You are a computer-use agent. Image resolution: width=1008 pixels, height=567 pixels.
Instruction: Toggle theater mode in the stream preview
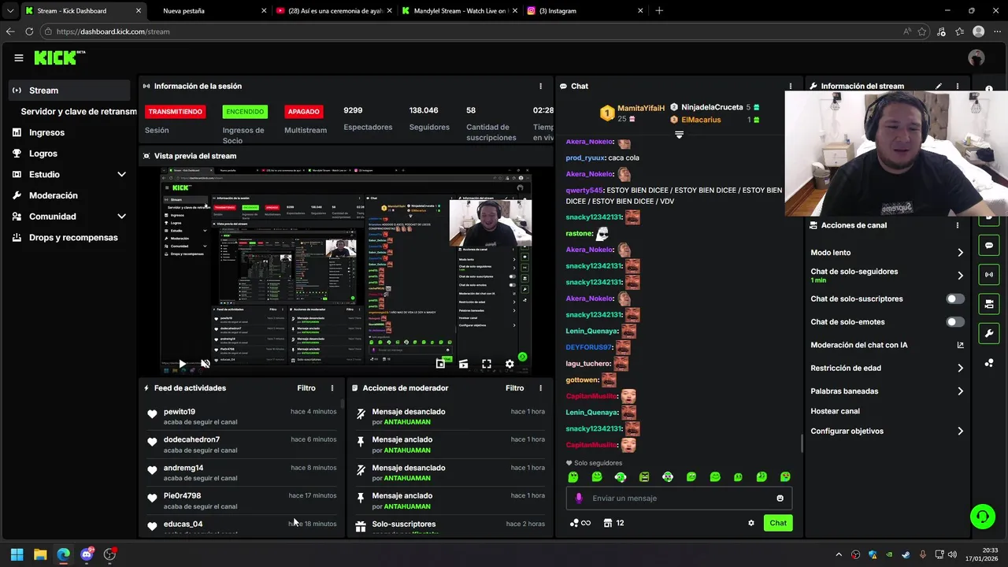pos(463,364)
